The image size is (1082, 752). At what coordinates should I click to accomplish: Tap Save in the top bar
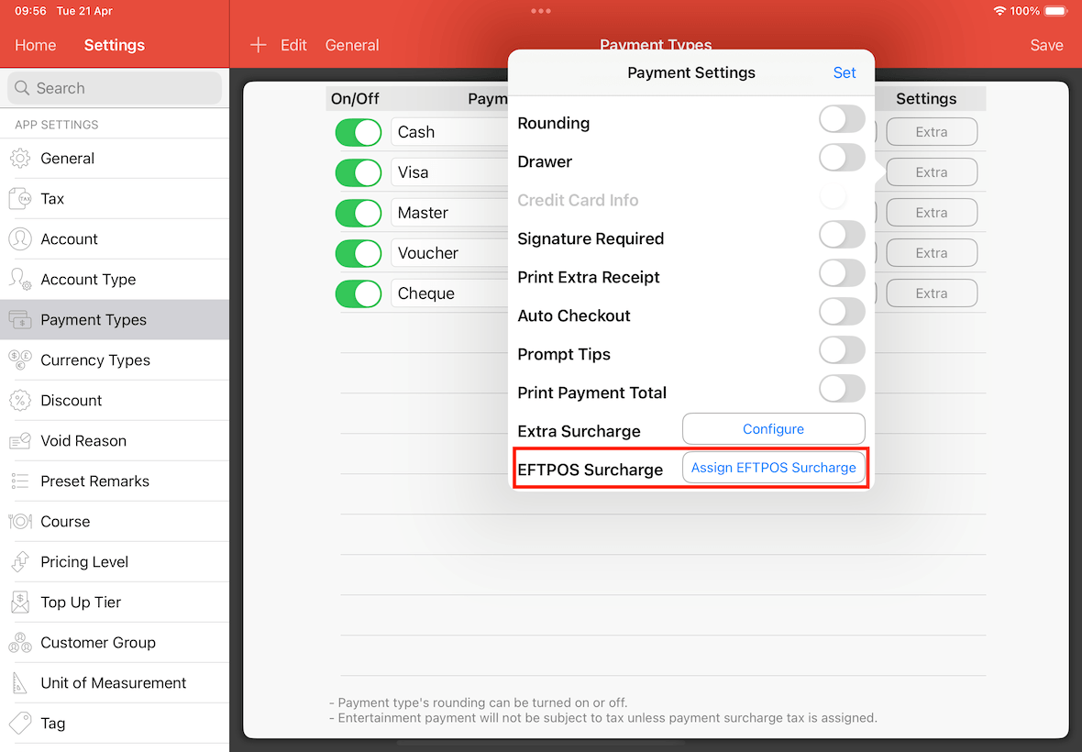pyautogui.click(x=1046, y=46)
